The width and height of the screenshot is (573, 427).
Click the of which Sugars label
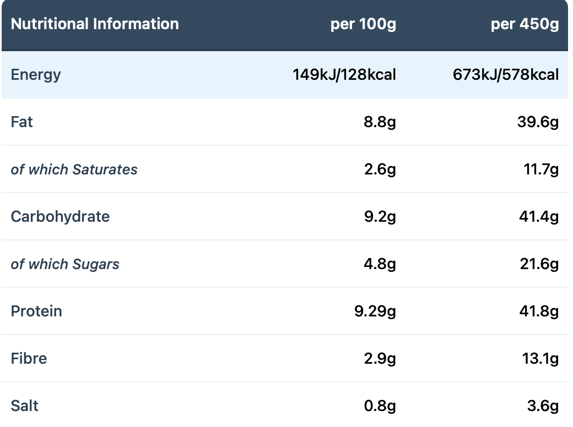pyautogui.click(x=65, y=265)
